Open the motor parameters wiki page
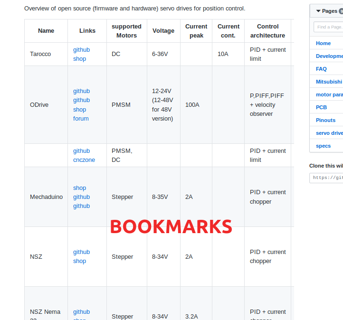 click(x=329, y=94)
